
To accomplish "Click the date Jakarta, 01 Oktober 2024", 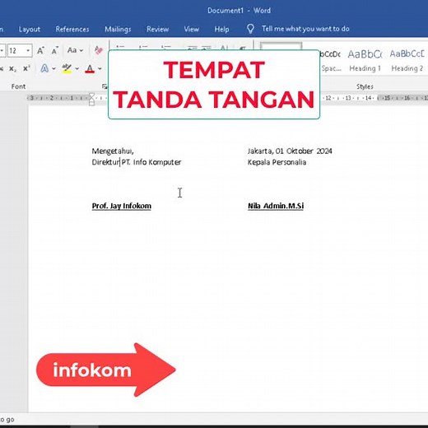I will pos(290,151).
